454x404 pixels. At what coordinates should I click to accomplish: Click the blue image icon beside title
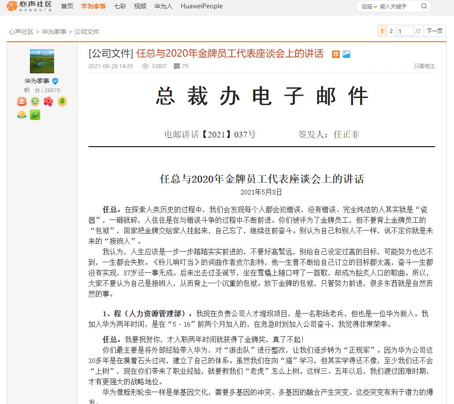(347, 54)
